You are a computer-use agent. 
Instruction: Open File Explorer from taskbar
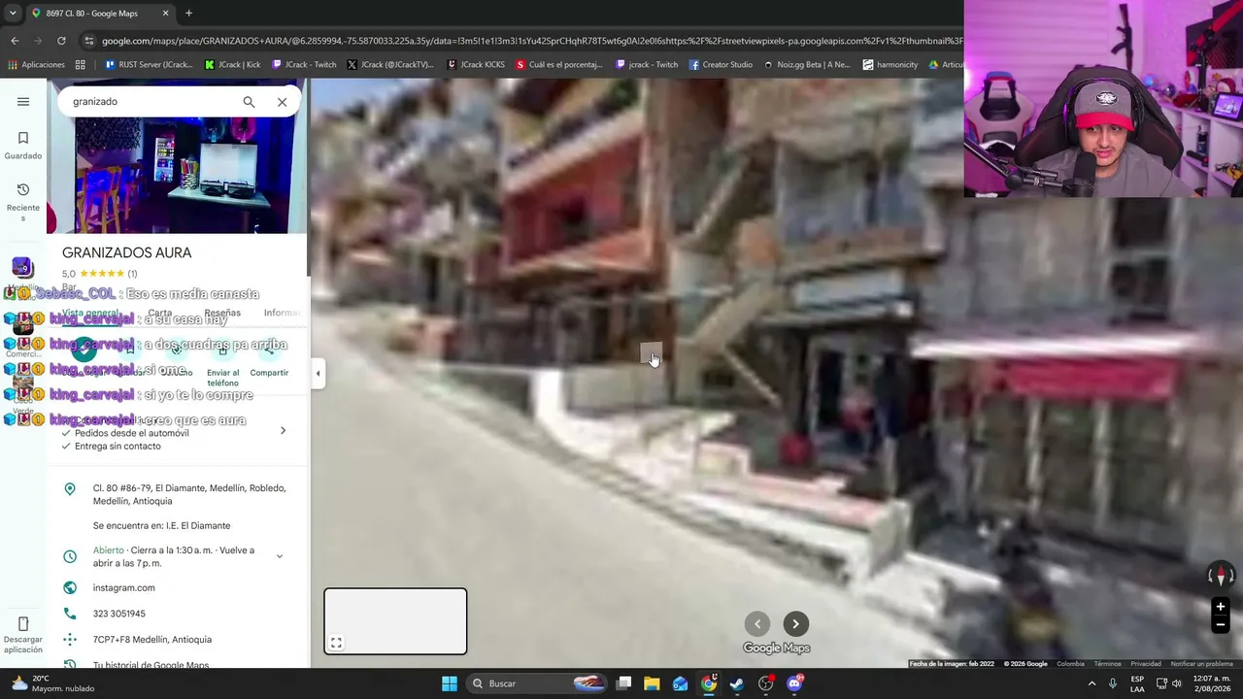[652, 683]
